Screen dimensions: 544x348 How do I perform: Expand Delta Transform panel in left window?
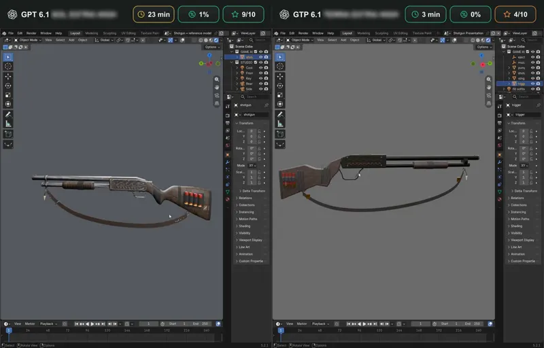(252, 191)
